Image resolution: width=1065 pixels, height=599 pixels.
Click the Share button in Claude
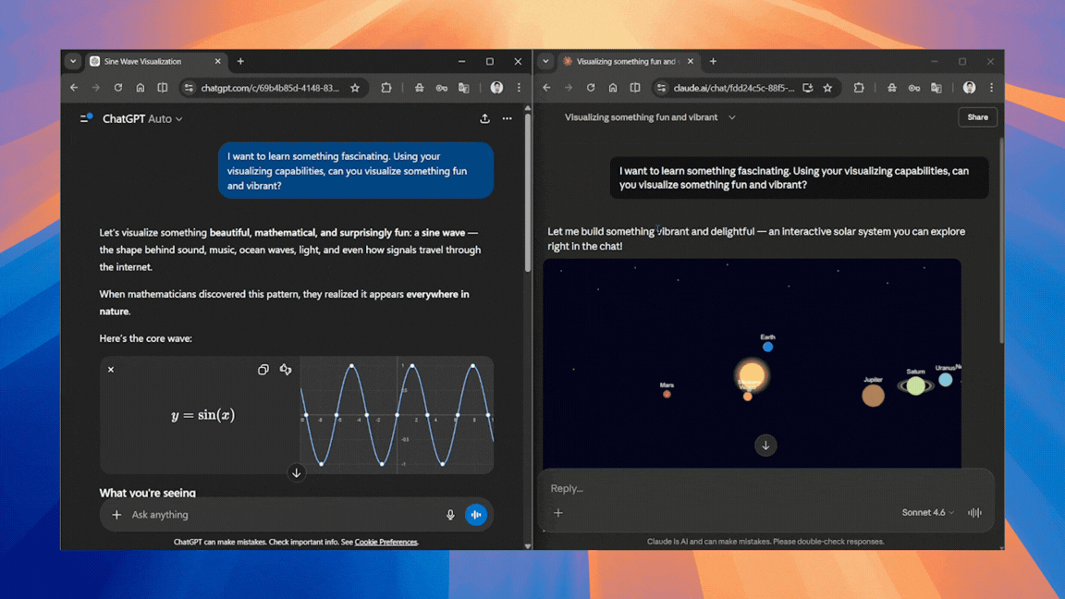[x=977, y=116]
